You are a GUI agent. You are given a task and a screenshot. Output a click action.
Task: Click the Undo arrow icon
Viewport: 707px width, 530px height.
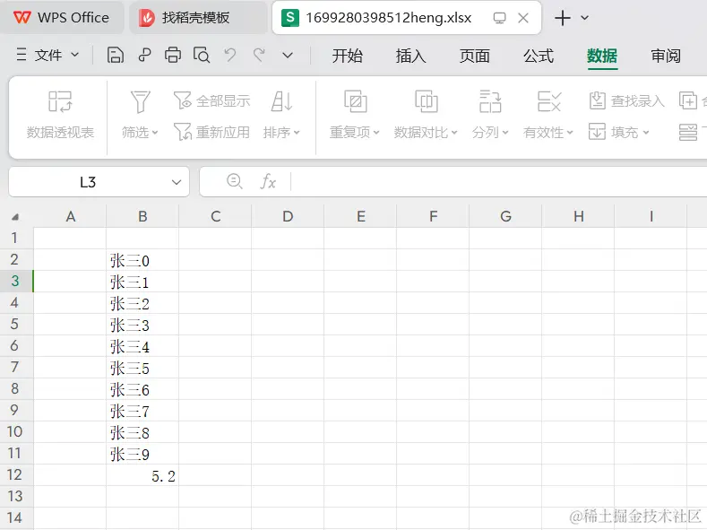[x=230, y=56]
